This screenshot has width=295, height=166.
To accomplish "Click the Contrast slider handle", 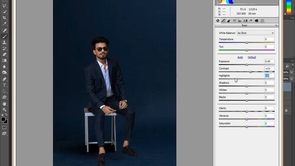I will pyautogui.click(x=251, y=72).
